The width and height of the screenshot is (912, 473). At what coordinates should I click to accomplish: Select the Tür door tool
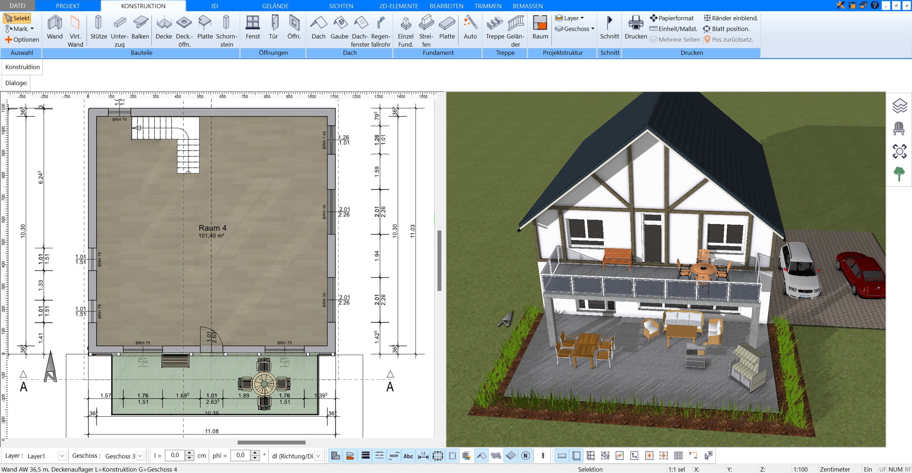(273, 27)
